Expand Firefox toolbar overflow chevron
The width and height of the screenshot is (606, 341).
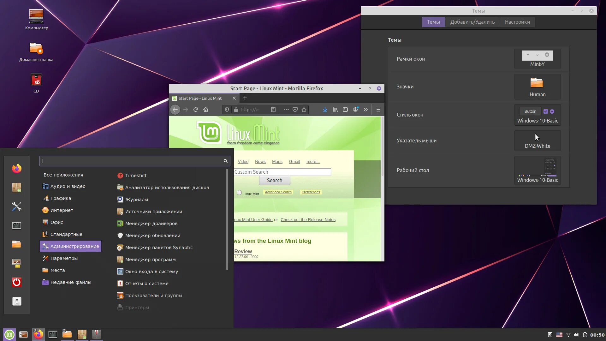(365, 110)
